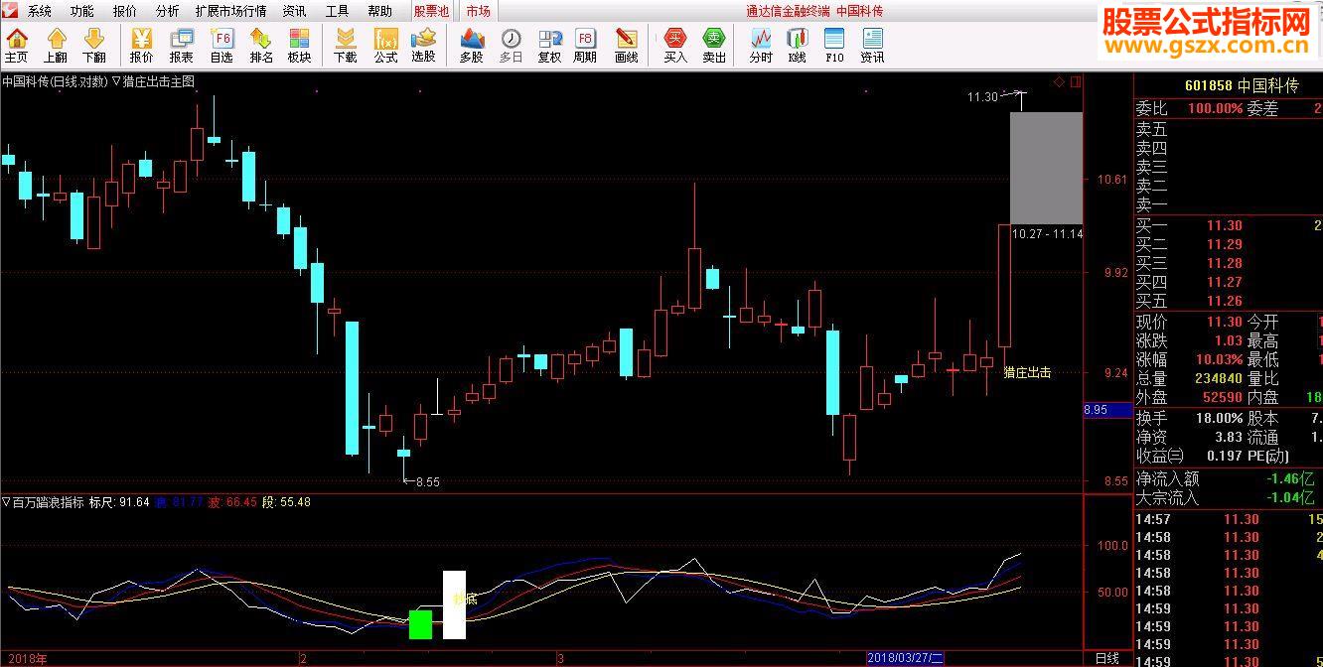Select the 买五 11.26 bid row
Image resolution: width=1323 pixels, height=667 pixels.
coord(1229,301)
